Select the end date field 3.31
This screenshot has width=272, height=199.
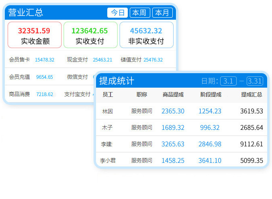point(255,81)
